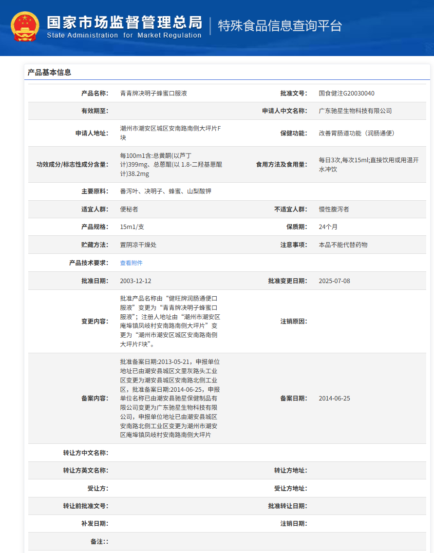Click the national emblem logo
This screenshot has height=553, width=434.
pyautogui.click(x=23, y=23)
